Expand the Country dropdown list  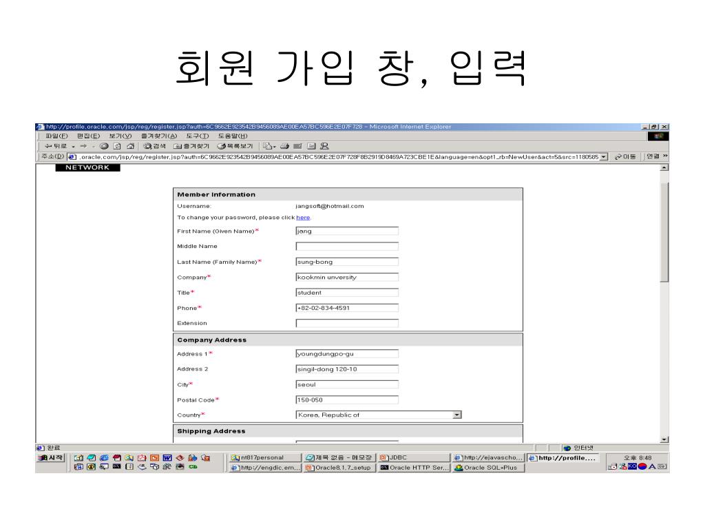[457, 415]
